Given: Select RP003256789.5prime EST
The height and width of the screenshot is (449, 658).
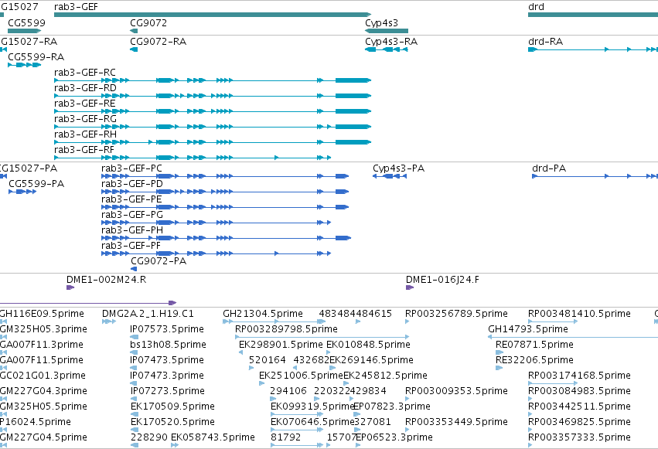Looking at the screenshot, I should click(x=407, y=321).
